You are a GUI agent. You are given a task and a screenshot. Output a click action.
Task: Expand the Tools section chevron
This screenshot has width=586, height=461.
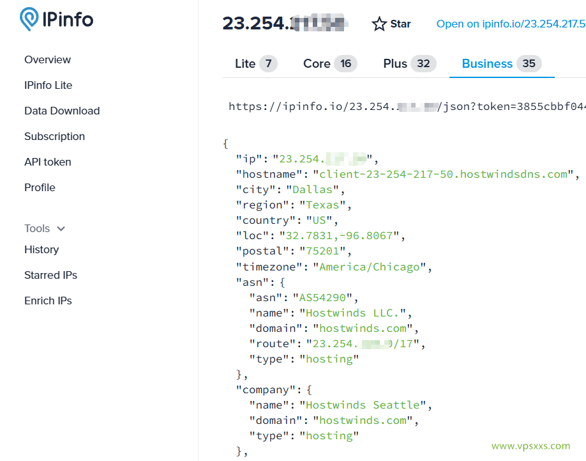pos(61,229)
